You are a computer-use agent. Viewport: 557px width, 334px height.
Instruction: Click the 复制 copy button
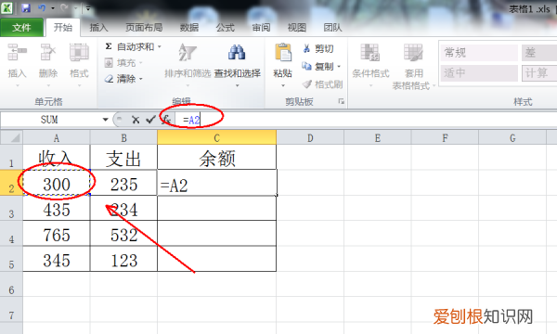pyautogui.click(x=317, y=67)
